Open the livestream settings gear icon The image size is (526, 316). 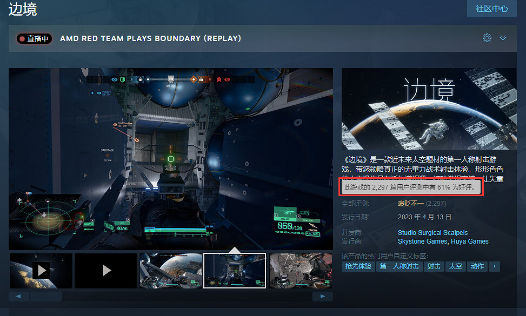click(x=487, y=38)
